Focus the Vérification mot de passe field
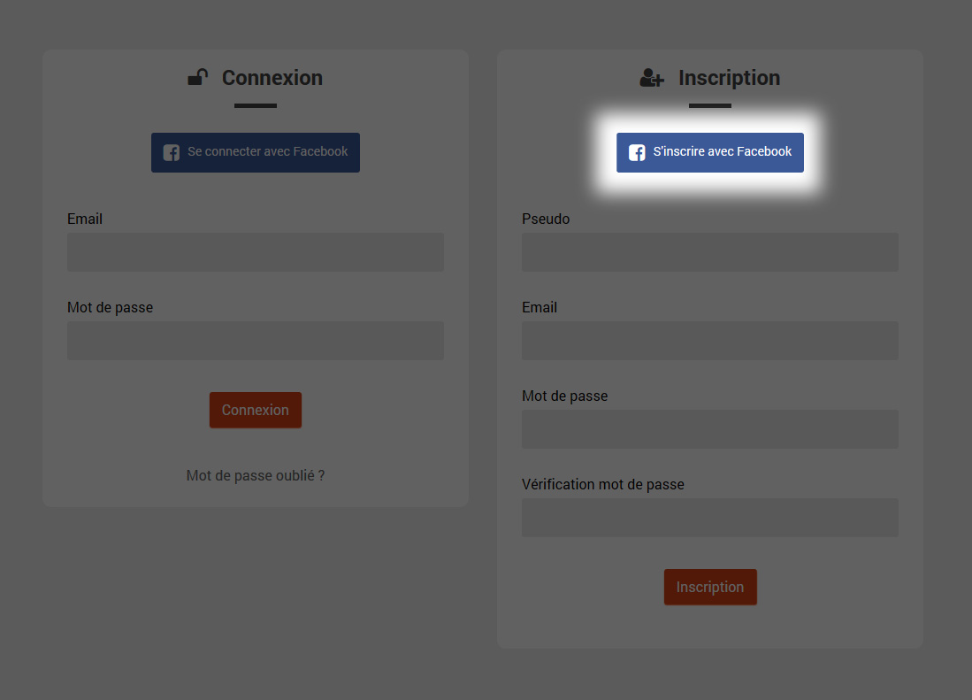This screenshot has width=972, height=700. point(710,518)
